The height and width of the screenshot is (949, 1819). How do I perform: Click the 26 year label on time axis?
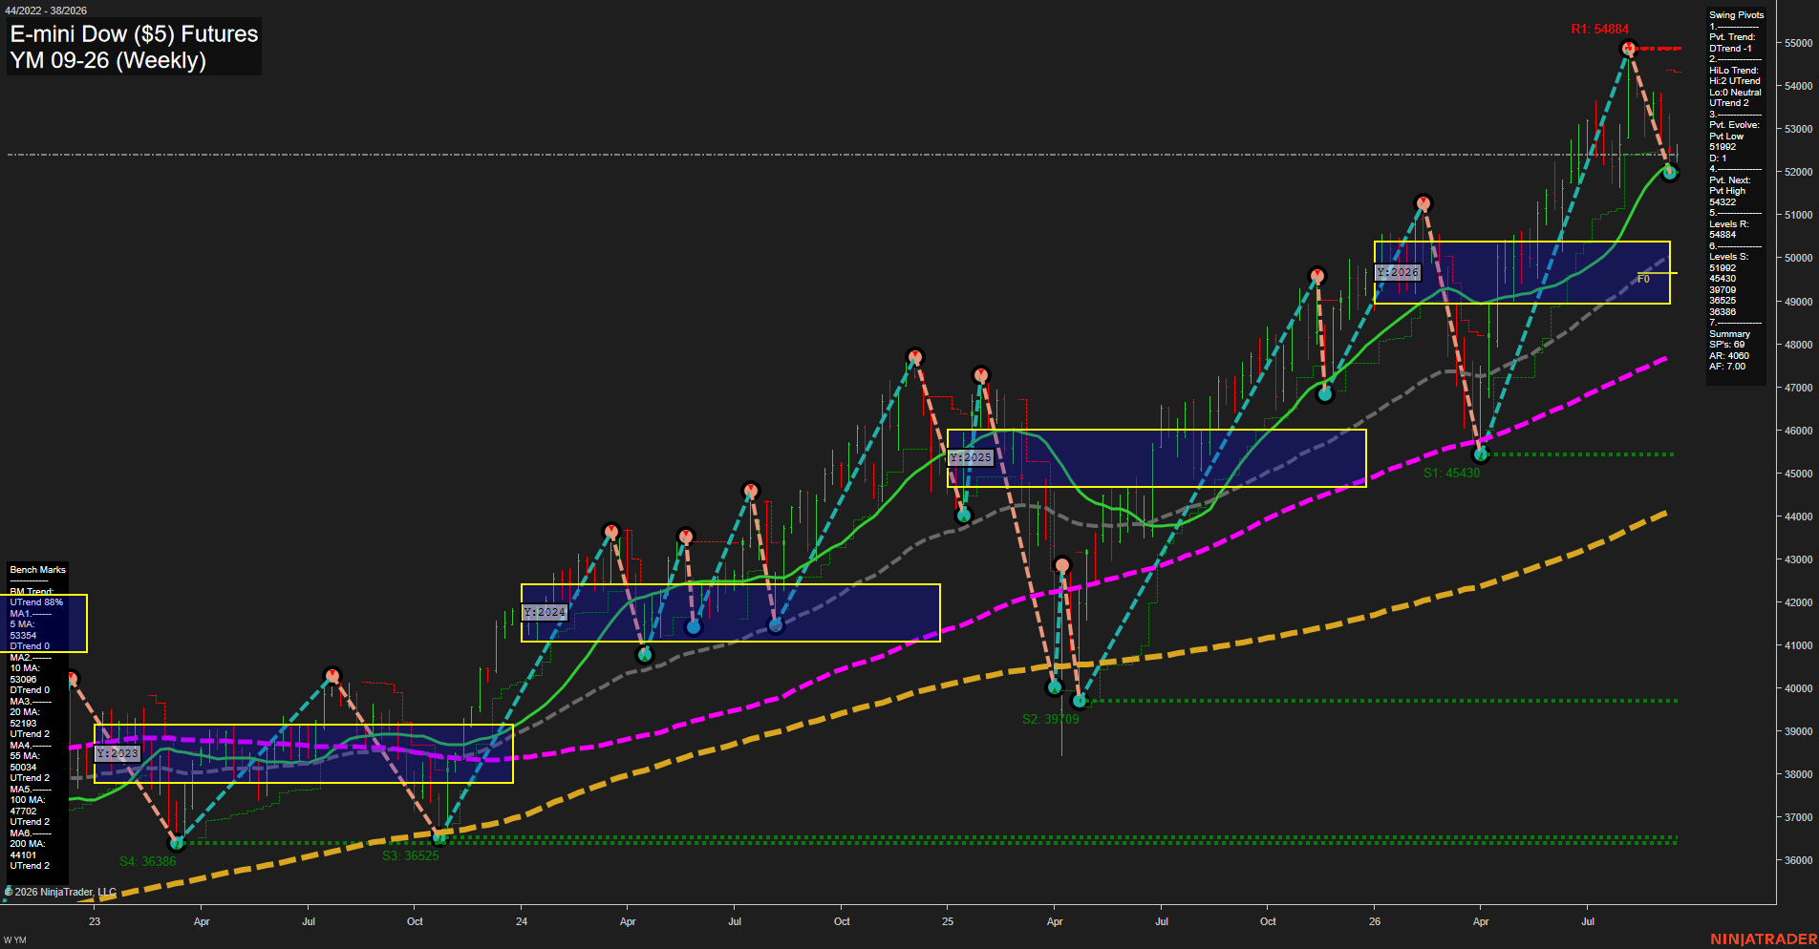tap(1375, 921)
